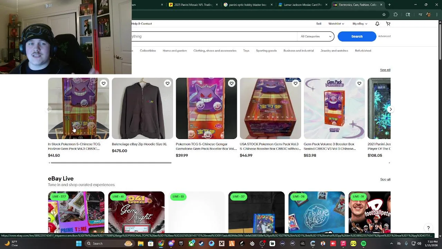Open the eBay shopping cart
442x249 pixels.
[x=388, y=24]
